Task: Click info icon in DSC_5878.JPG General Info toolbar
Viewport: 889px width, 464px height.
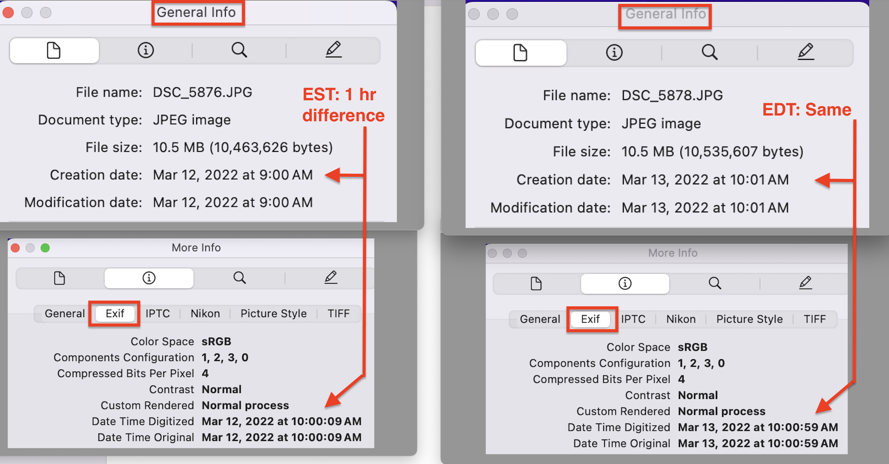Action: [x=614, y=53]
